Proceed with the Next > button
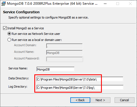Screen dimensions: 137x107 100,100
